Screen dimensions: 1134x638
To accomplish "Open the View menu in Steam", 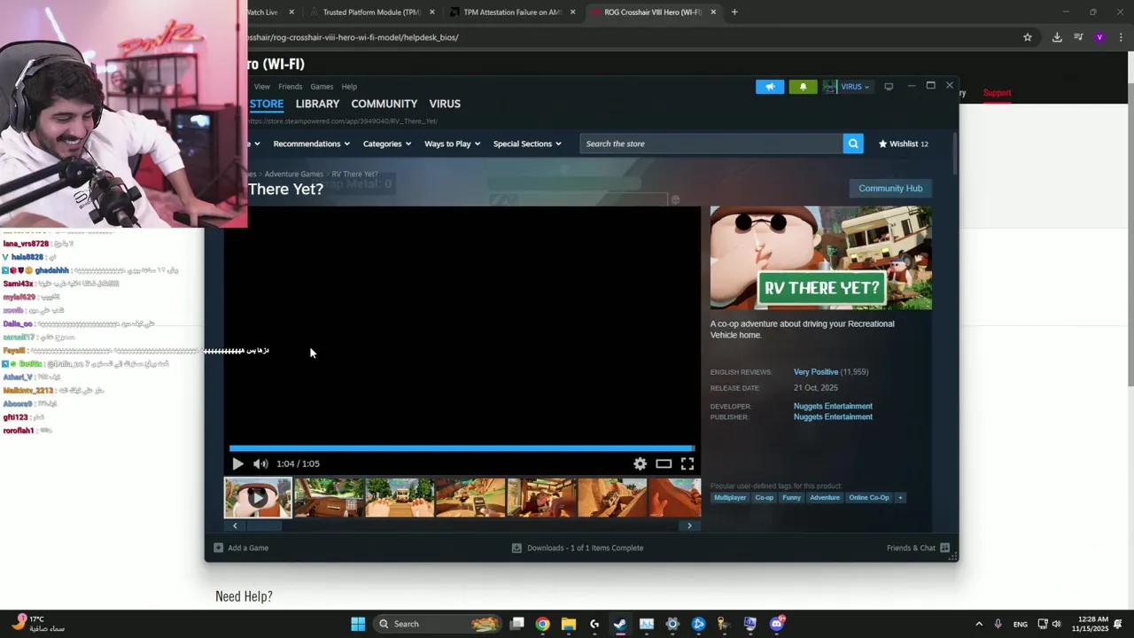I will [x=262, y=87].
